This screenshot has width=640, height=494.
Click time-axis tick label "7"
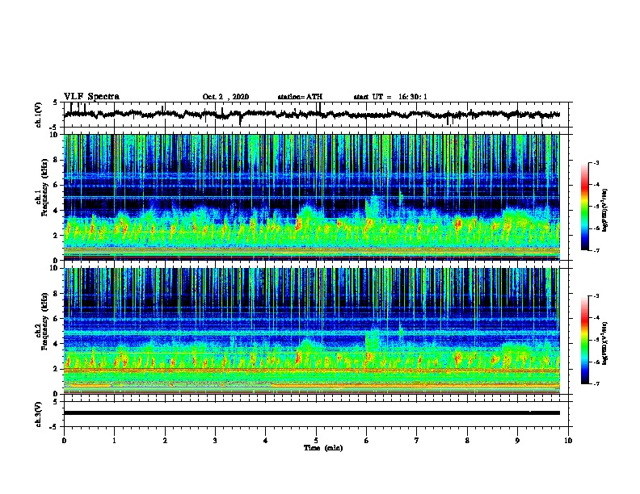click(x=417, y=441)
